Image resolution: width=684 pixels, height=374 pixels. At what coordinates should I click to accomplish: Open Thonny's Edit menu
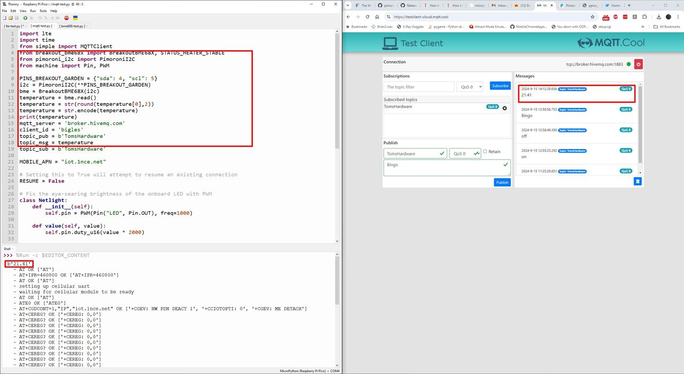click(x=13, y=11)
